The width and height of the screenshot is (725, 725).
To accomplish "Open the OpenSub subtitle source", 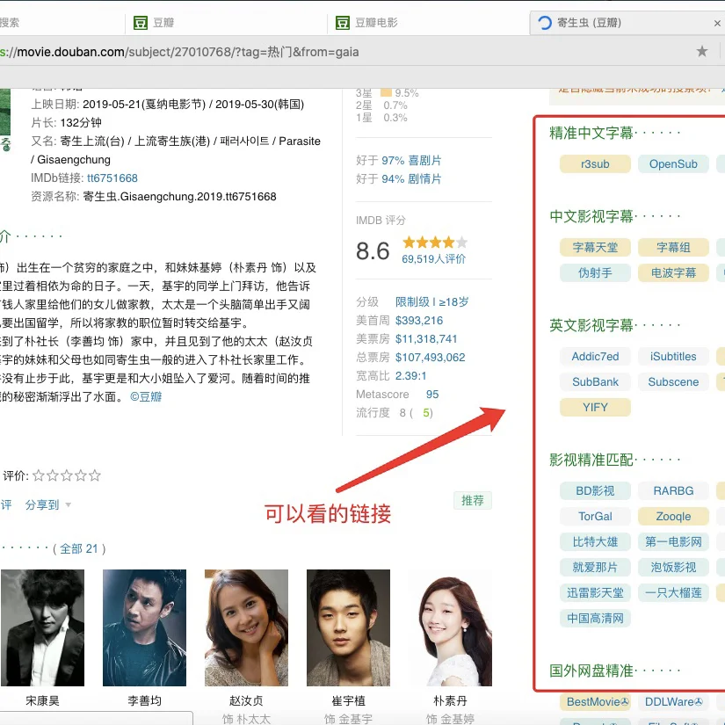I will click(x=673, y=164).
